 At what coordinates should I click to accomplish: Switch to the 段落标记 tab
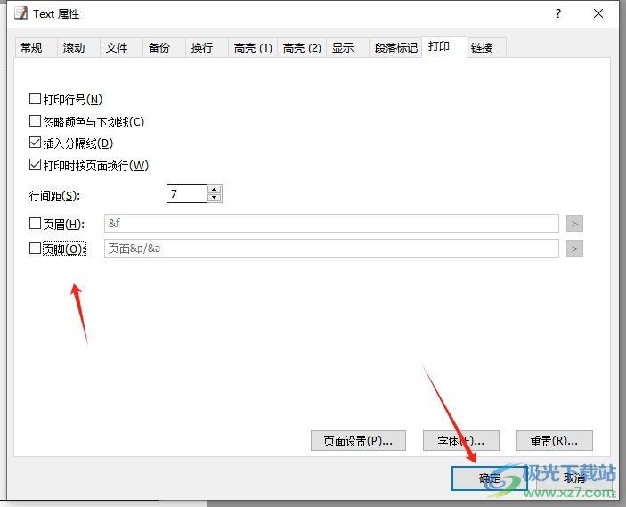pyautogui.click(x=395, y=47)
